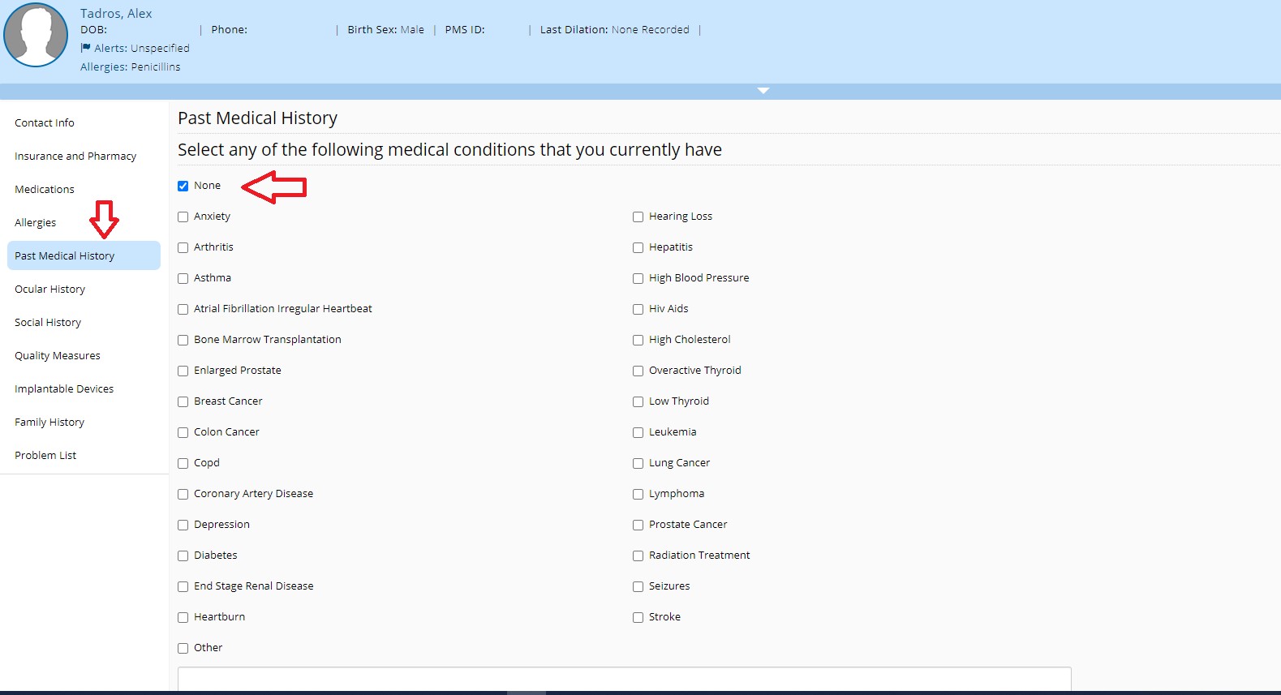1281x695 pixels.
Task: Tick the Heartburn checkbox
Action: click(x=183, y=617)
